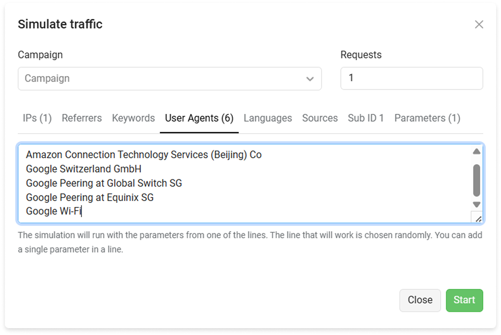This screenshot has width=501, height=335.
Task: Go to the Sub ID 1 tab
Action: (366, 118)
